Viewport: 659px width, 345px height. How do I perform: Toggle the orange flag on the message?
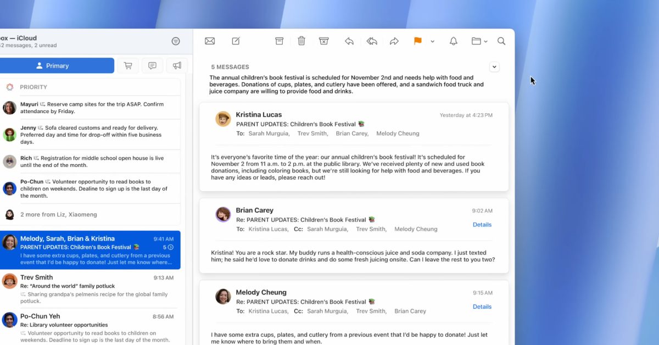click(x=417, y=41)
